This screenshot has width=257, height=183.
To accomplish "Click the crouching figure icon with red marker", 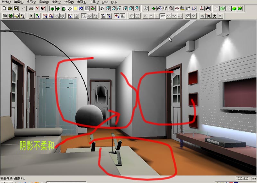I will coord(208,16).
